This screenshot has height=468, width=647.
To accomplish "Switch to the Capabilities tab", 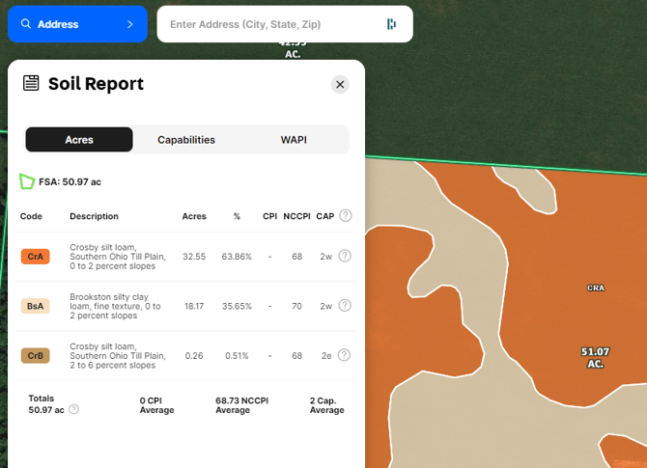I will click(186, 140).
